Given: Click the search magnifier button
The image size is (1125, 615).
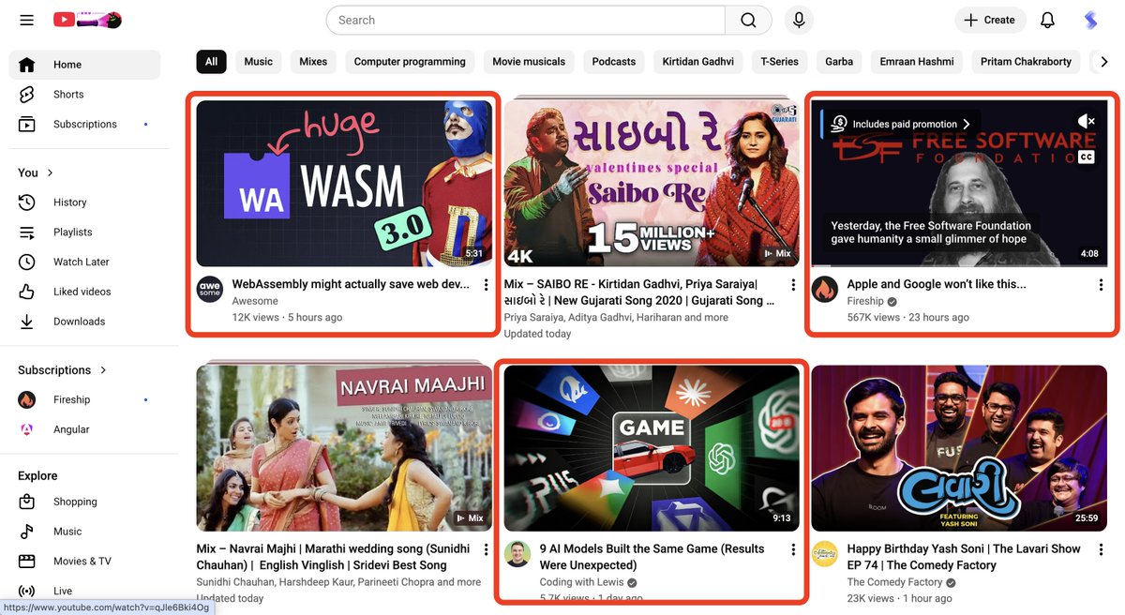Looking at the screenshot, I should (x=748, y=20).
